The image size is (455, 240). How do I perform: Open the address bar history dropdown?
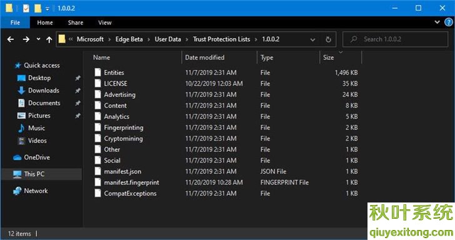pyautogui.click(x=312, y=39)
